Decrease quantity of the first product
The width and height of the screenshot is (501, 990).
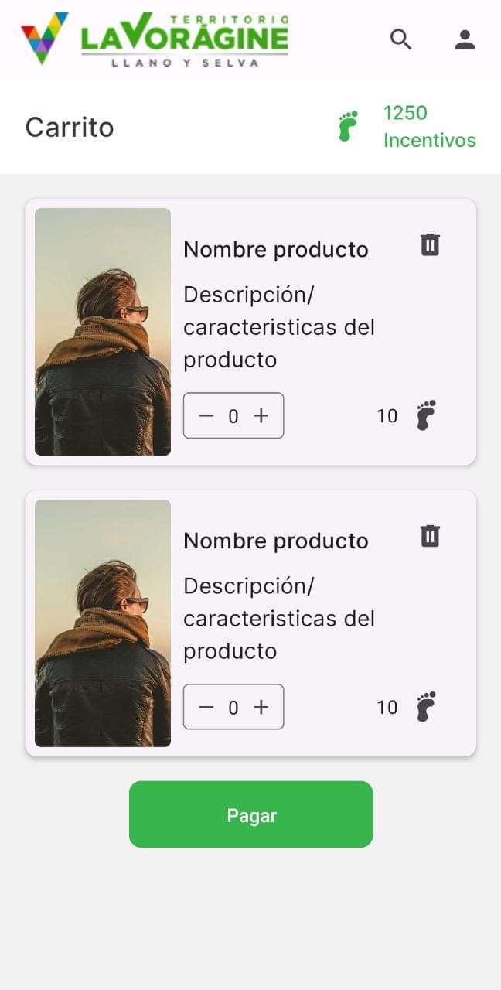tap(206, 415)
